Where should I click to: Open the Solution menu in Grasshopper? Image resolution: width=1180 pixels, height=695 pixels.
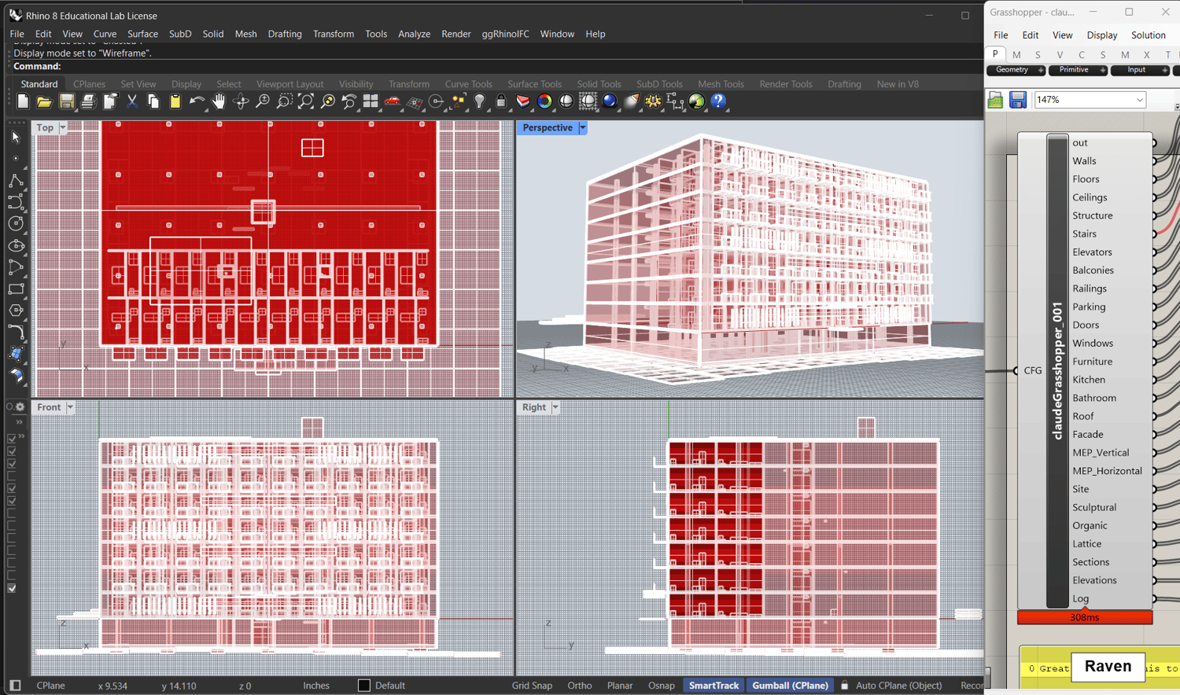[x=1148, y=35]
